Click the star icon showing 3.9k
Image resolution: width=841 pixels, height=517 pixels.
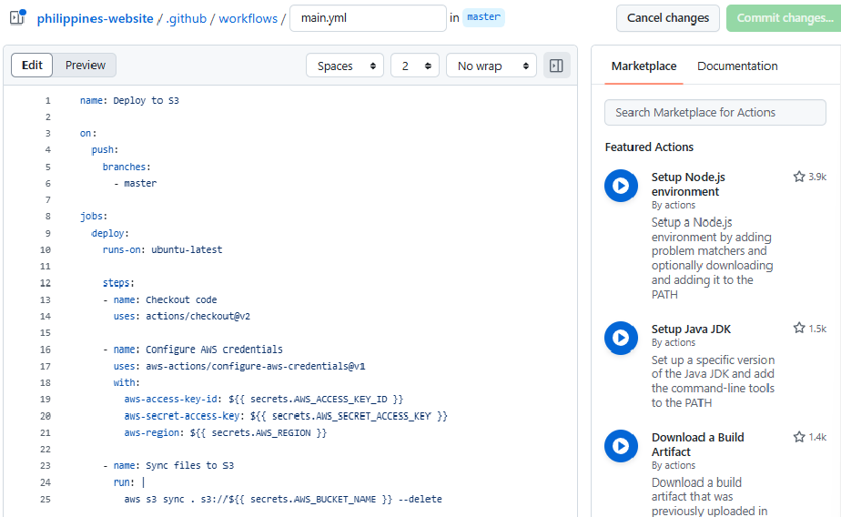[x=799, y=177]
